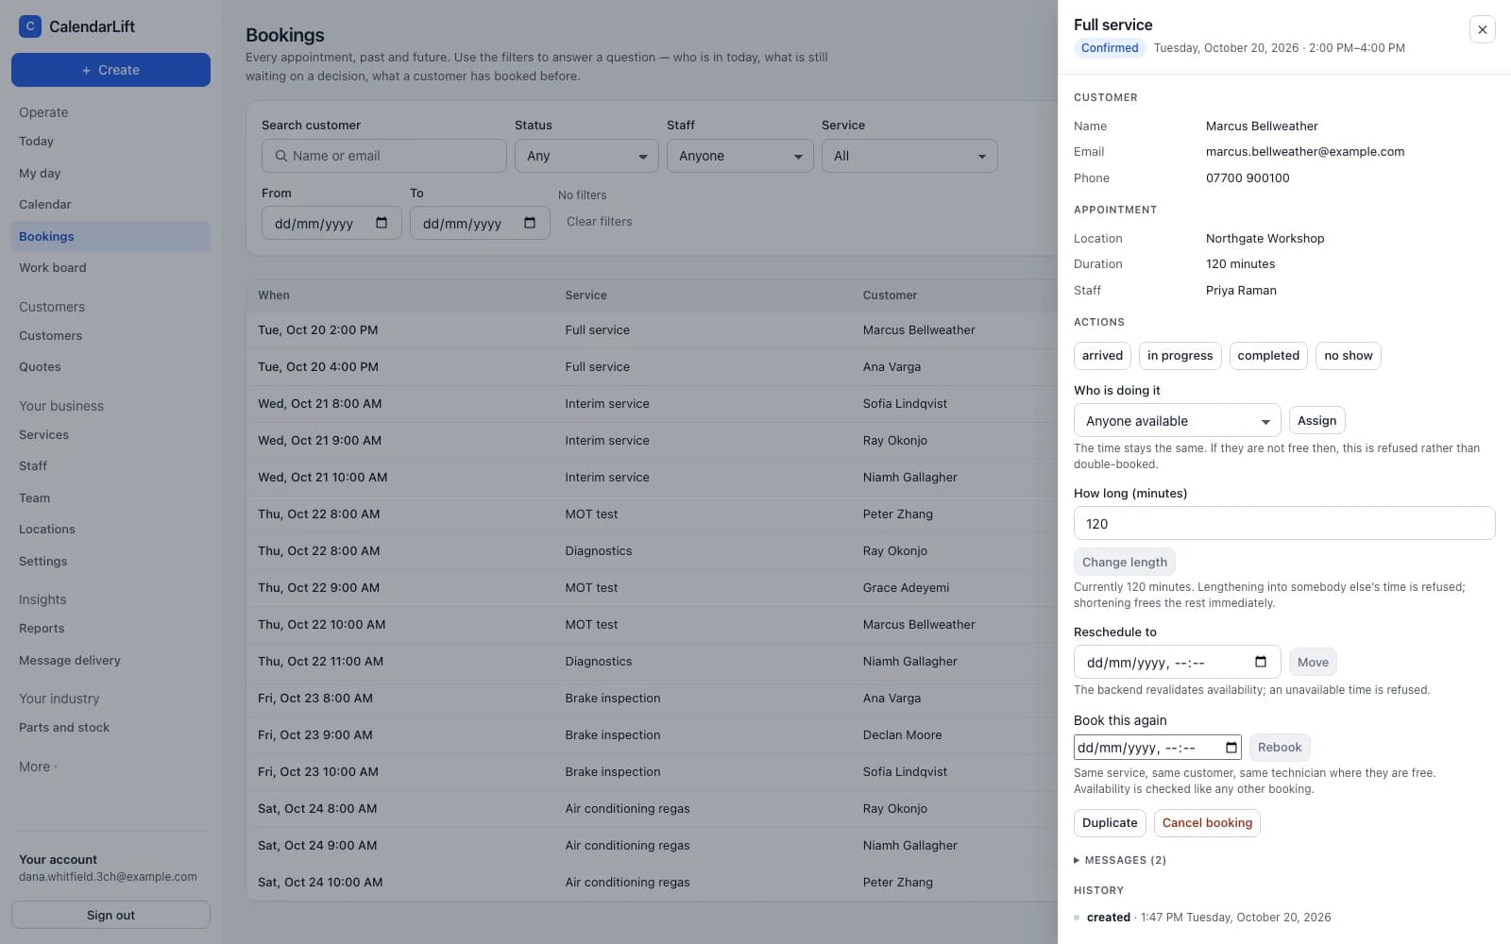Mark the booking as arrived
The height and width of the screenshot is (944, 1511).
click(1102, 356)
